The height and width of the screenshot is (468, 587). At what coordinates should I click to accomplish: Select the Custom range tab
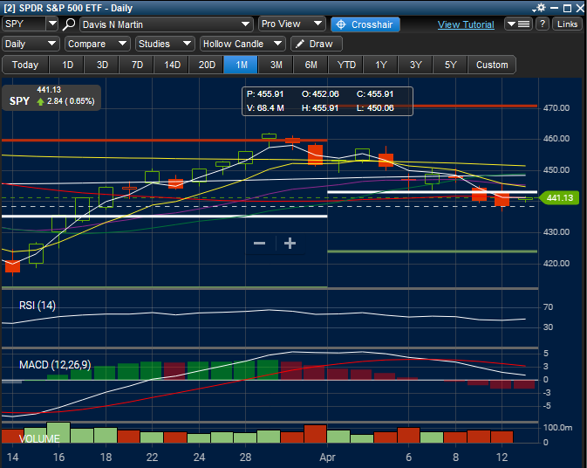pyautogui.click(x=492, y=65)
